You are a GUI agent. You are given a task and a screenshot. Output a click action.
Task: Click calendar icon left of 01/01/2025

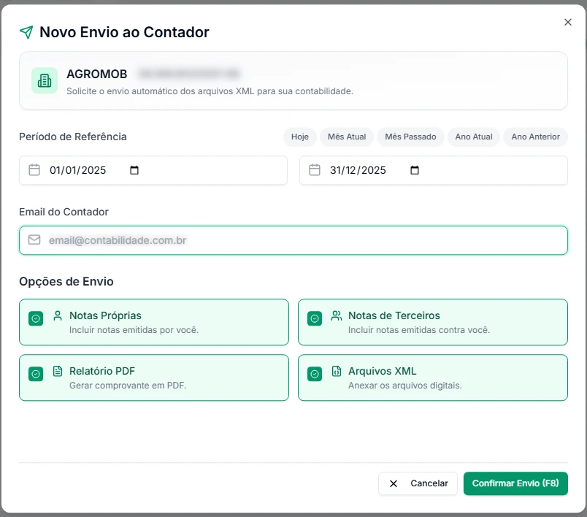34,170
